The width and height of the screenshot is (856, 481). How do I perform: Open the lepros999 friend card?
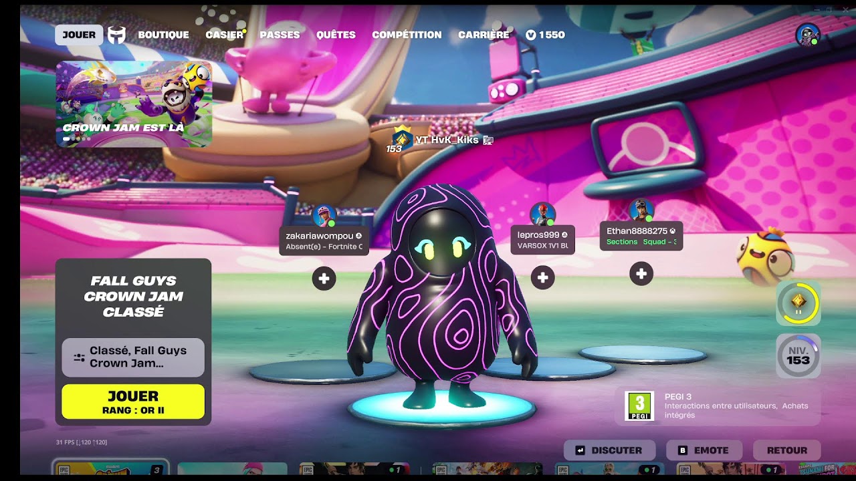(x=542, y=240)
